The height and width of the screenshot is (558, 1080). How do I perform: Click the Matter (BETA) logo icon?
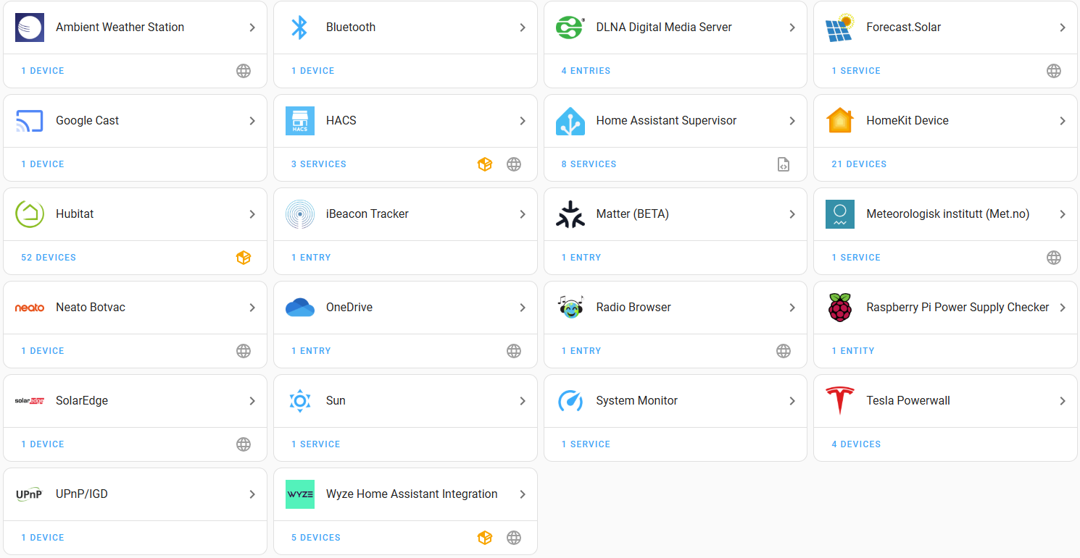pyautogui.click(x=570, y=214)
